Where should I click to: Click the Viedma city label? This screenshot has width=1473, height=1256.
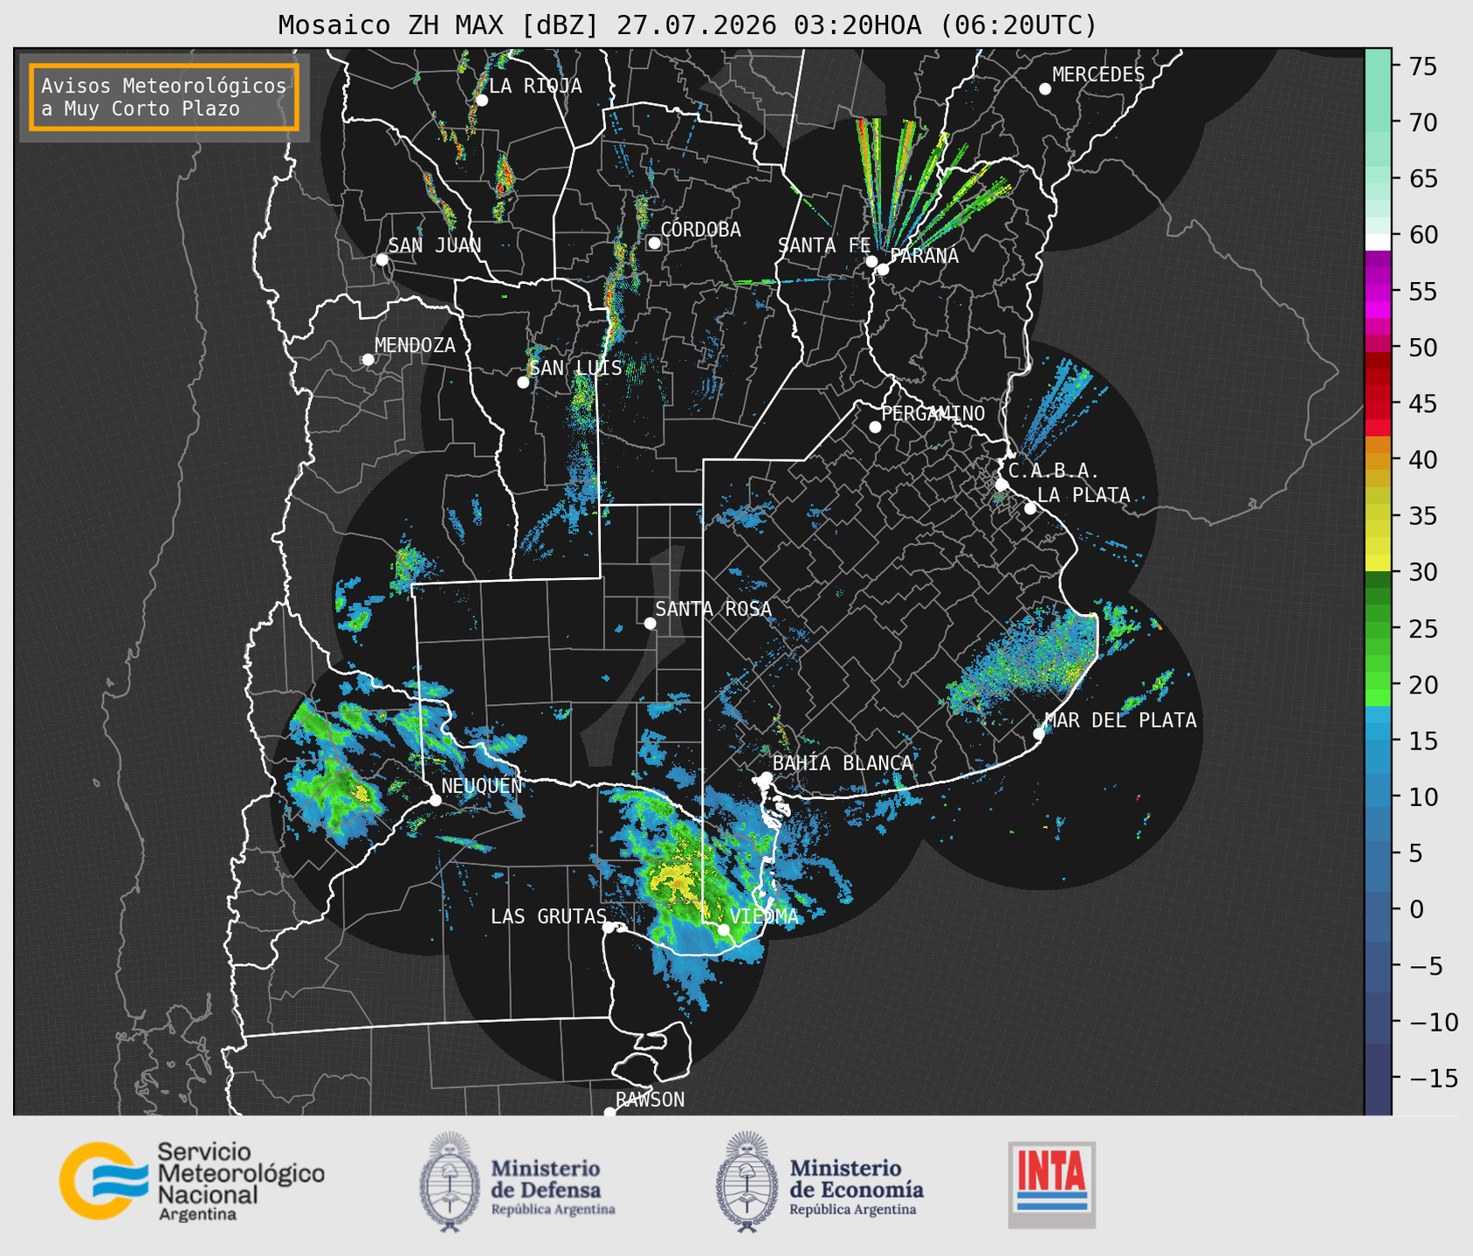coord(764,916)
